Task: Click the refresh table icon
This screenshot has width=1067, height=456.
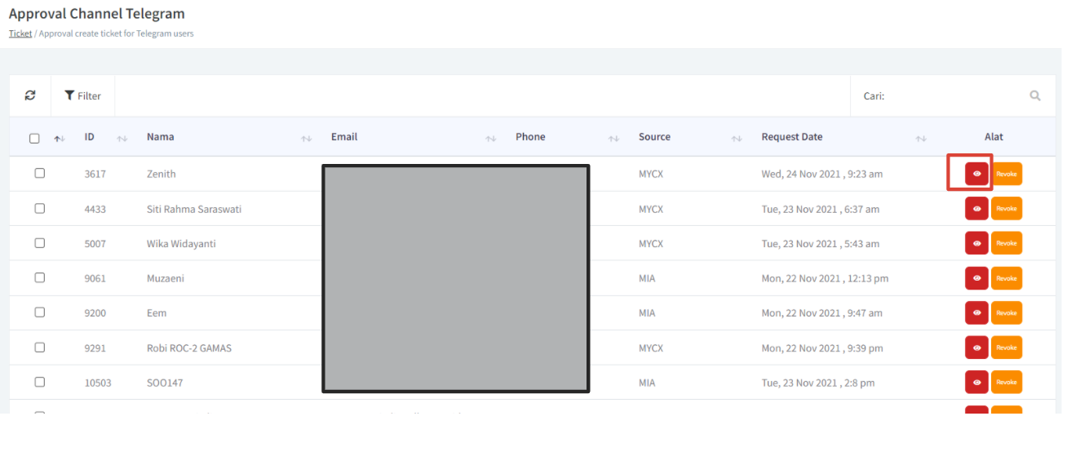Action: point(30,95)
